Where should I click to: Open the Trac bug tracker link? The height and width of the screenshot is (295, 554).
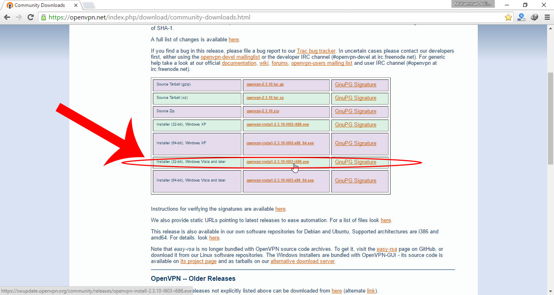[316, 51]
